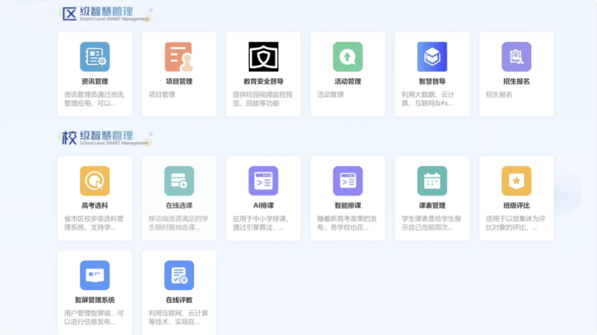Image resolution: width=597 pixels, height=335 pixels.
Task: Click the 智屏管理系统 title text
Action: (x=95, y=300)
